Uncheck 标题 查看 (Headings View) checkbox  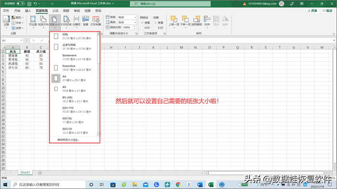coord(156,23)
